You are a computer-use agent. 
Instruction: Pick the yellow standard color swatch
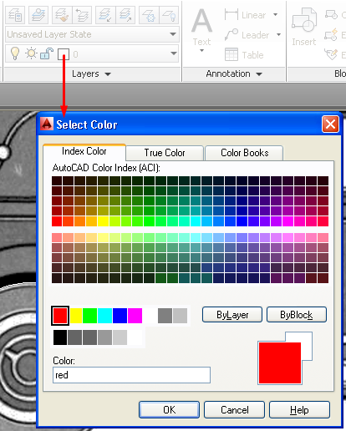pos(75,316)
